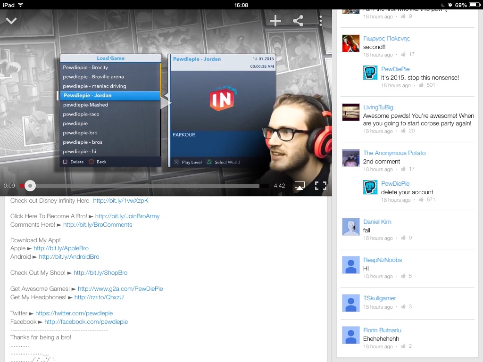Viewport: 483px width, 362px height.
Task: Like the 'delete your account' reply
Action: pyautogui.click(x=421, y=200)
